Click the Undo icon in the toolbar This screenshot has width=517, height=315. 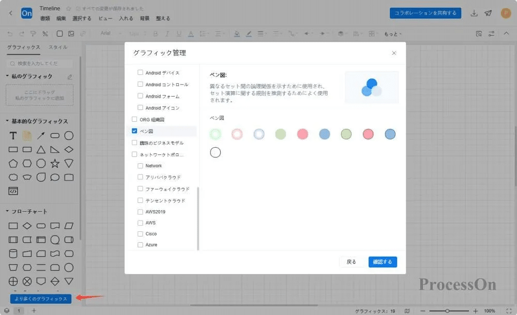[9, 33]
